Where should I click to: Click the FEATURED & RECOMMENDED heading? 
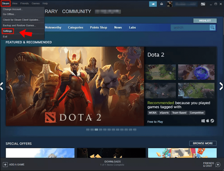click(29, 42)
